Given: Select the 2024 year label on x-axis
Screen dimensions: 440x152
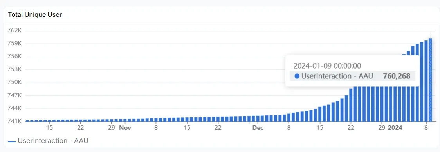Looking at the screenshot, I should pos(395,128).
